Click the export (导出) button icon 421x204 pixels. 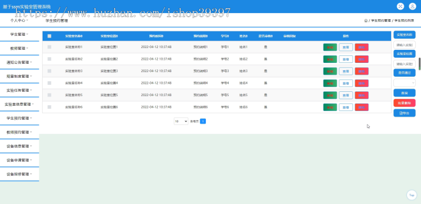click(401, 113)
